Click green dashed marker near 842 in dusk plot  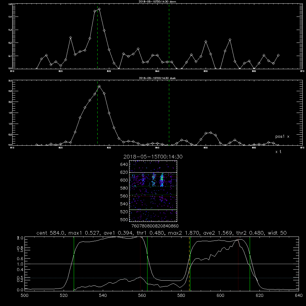169,113
